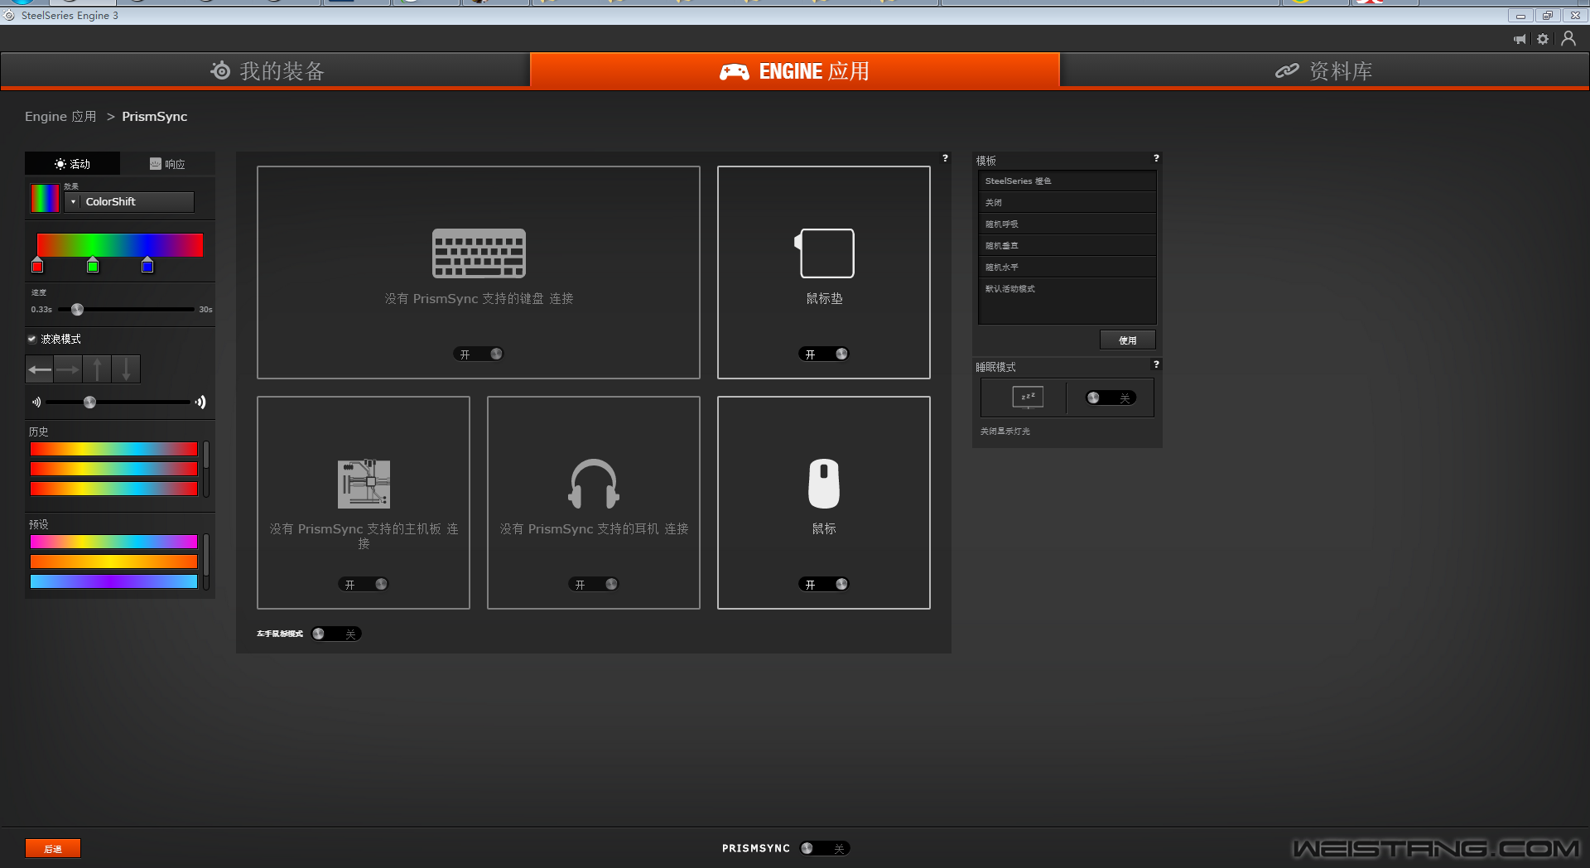Image resolution: width=1590 pixels, height=868 pixels.
Task: Select the mousepad (鼠标垫) device icon
Action: pyautogui.click(x=824, y=253)
